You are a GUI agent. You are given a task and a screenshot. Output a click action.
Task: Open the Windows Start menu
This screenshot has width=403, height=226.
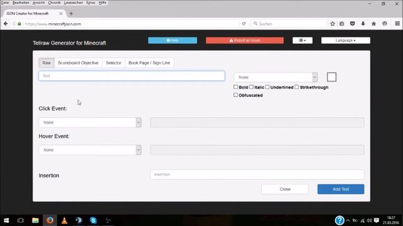point(6,220)
